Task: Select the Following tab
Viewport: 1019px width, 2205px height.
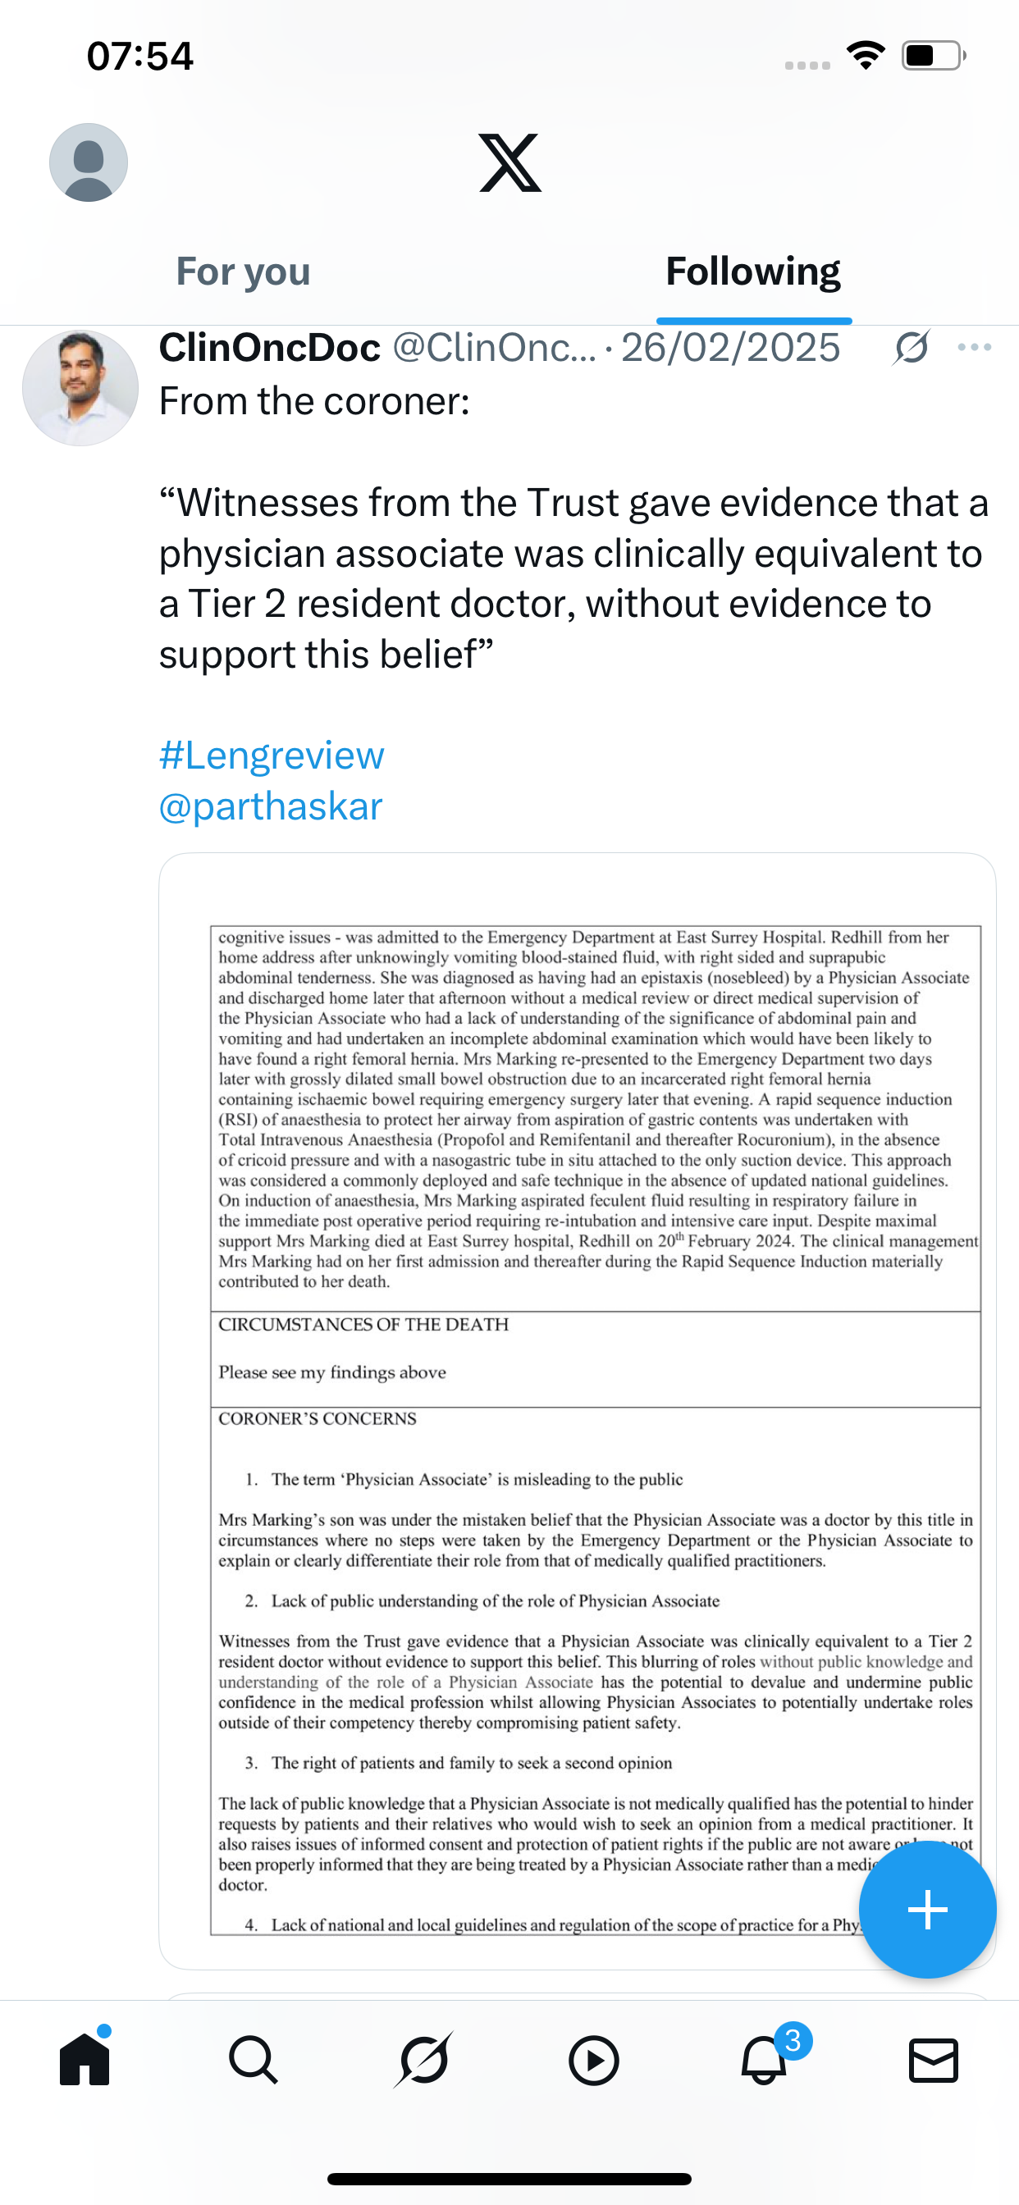Action: coord(752,272)
